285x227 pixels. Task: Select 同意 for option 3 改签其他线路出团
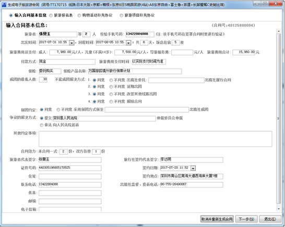click(94, 94)
